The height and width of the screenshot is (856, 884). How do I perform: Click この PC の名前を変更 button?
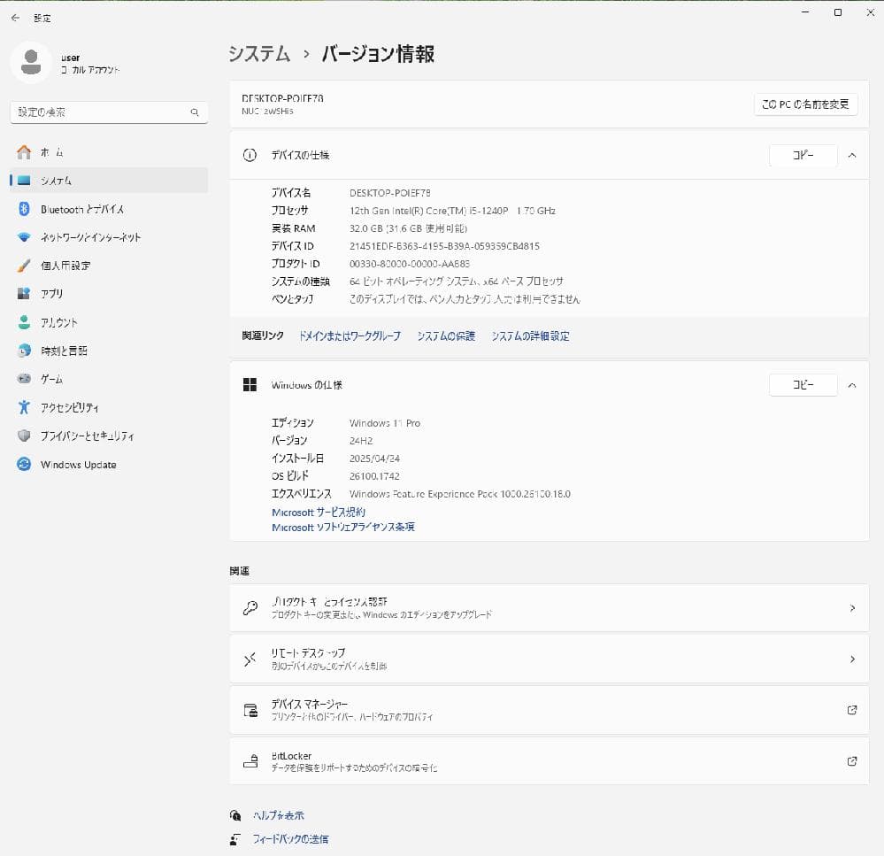coord(805,104)
